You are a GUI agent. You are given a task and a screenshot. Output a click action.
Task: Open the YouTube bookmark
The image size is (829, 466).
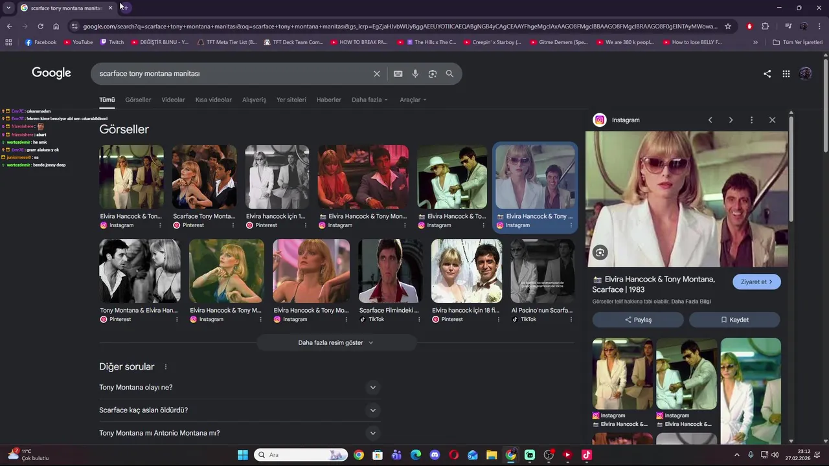[x=78, y=42]
